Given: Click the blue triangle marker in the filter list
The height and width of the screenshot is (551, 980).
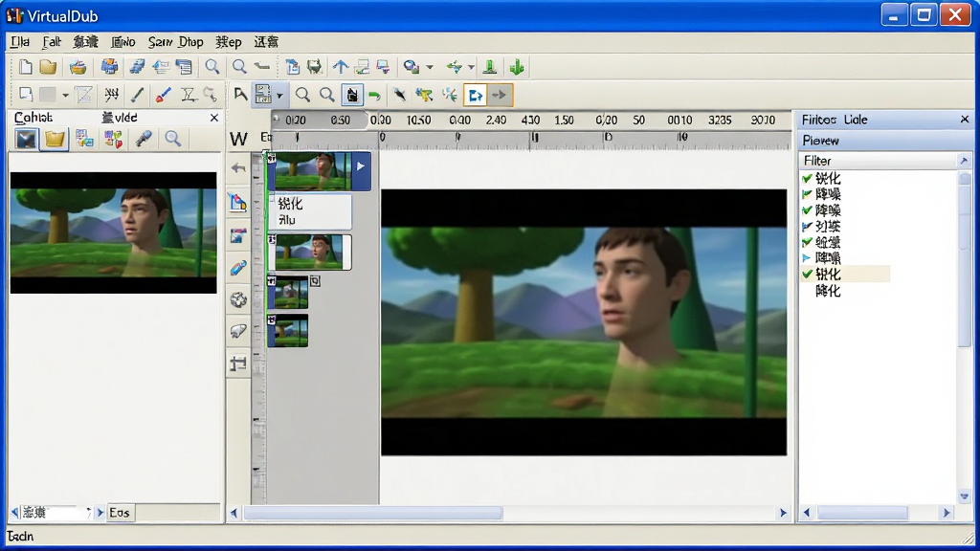Looking at the screenshot, I should pos(807,257).
